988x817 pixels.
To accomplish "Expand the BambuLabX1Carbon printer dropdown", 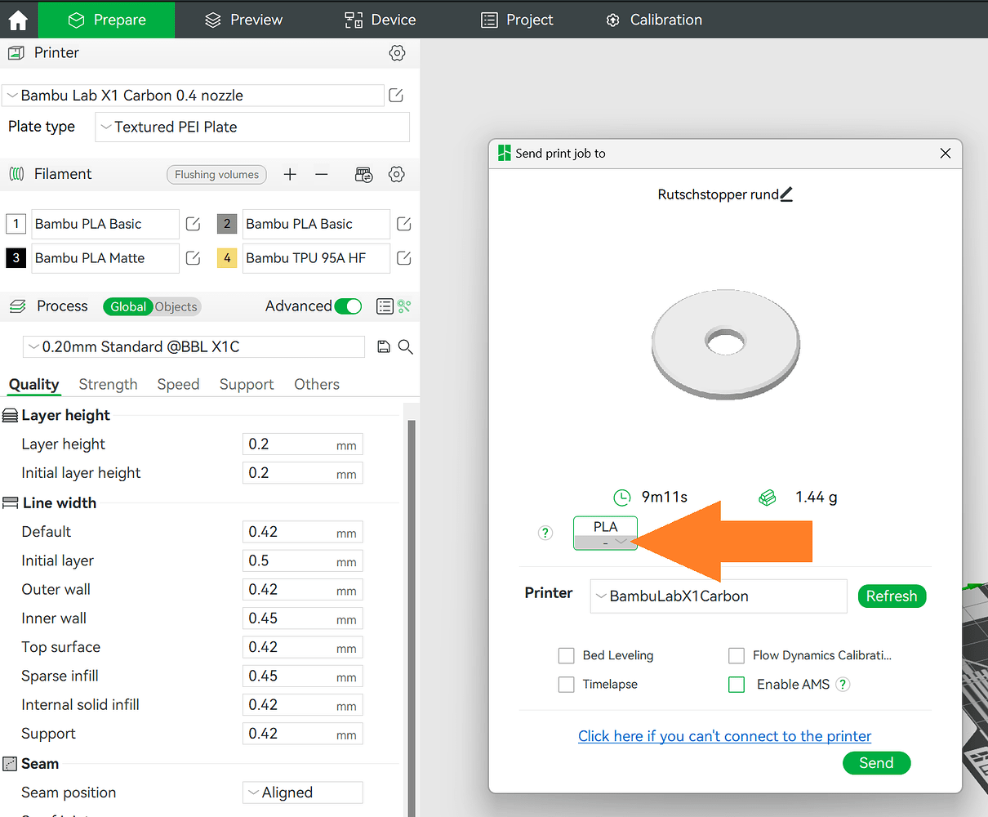I will pos(719,596).
